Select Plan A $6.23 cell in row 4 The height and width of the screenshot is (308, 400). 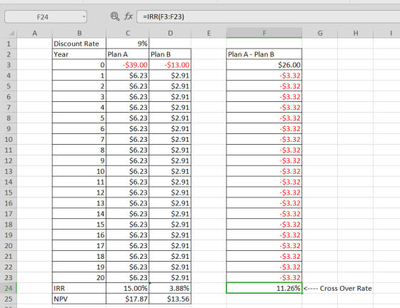point(128,76)
